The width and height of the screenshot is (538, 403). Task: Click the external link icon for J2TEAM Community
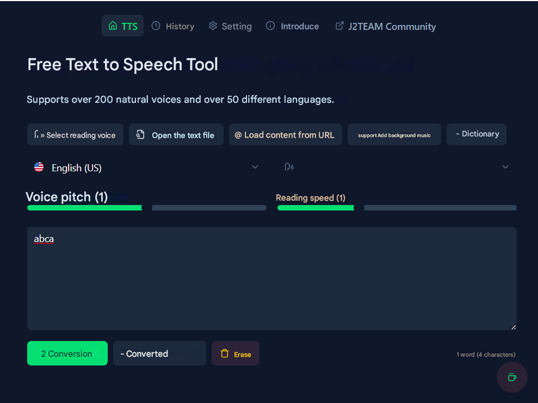click(339, 26)
